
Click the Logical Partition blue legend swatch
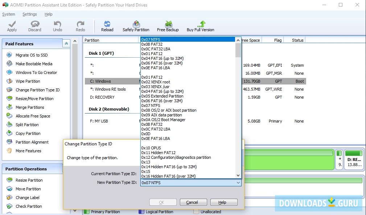pos(141,212)
